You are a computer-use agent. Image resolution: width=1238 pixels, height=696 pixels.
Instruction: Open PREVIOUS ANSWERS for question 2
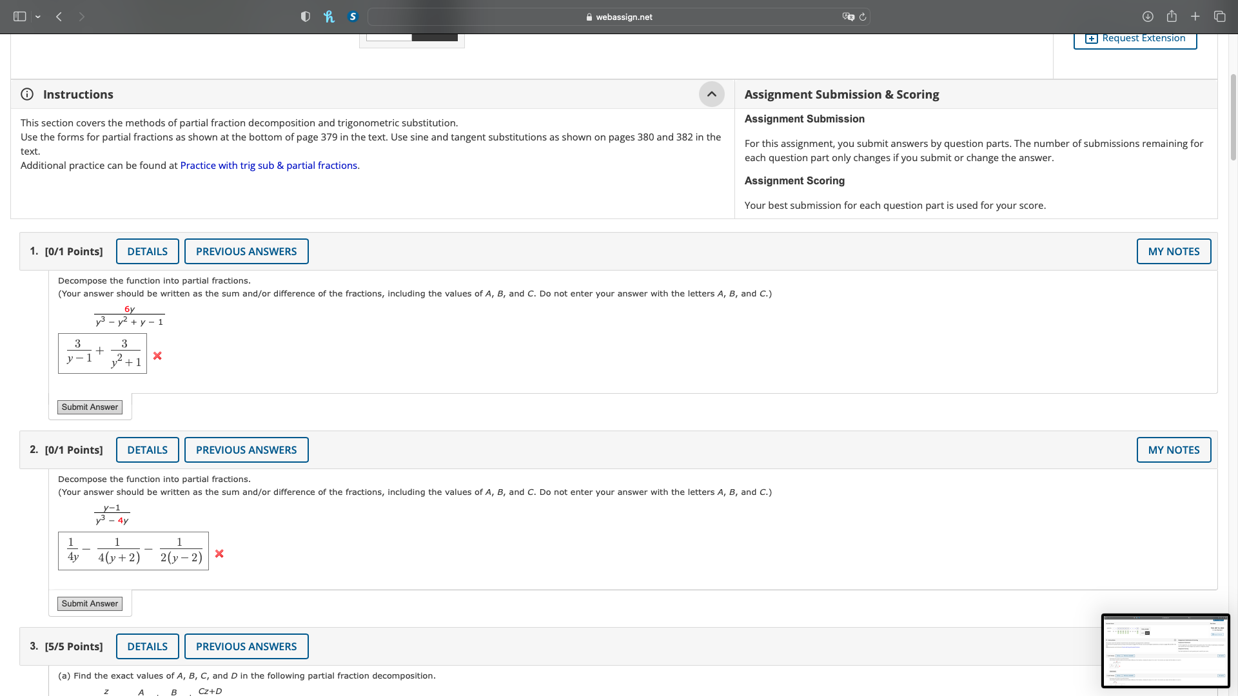[246, 450]
